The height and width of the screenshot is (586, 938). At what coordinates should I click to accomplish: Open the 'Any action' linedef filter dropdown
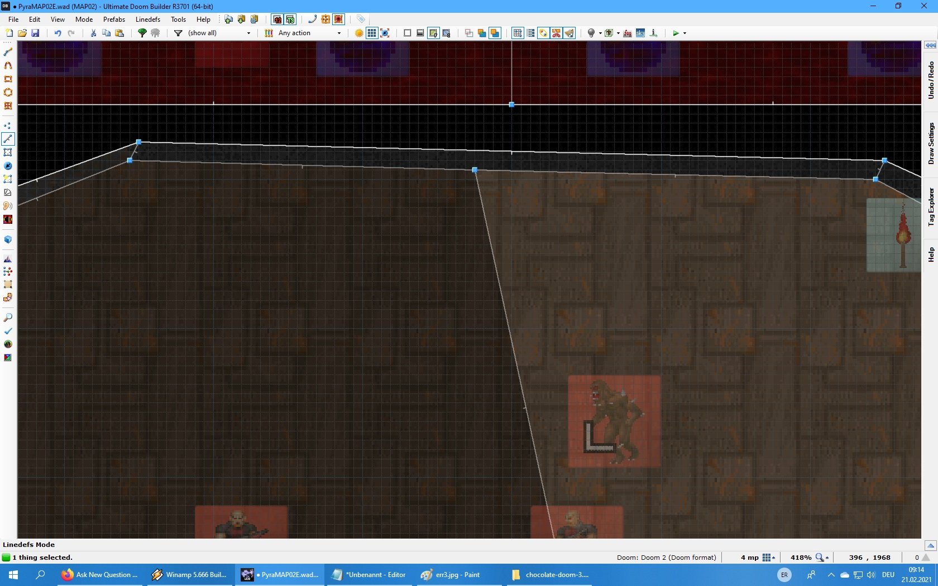(x=310, y=33)
